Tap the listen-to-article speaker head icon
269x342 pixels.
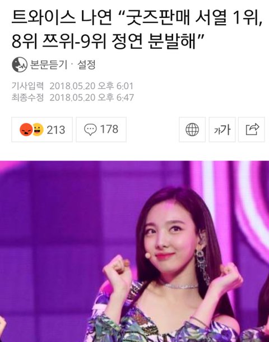click(20, 65)
